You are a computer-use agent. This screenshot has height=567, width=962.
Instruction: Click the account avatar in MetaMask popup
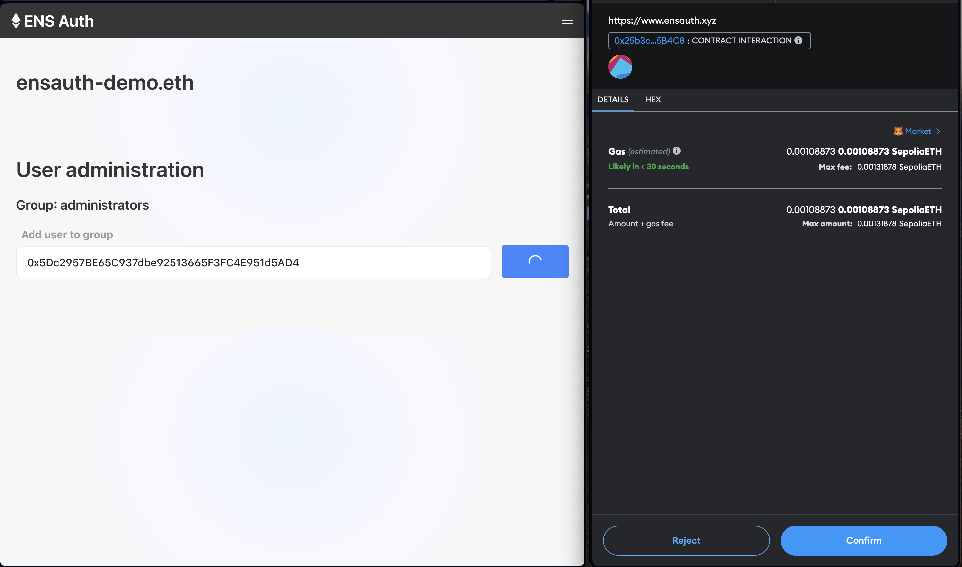pos(620,66)
